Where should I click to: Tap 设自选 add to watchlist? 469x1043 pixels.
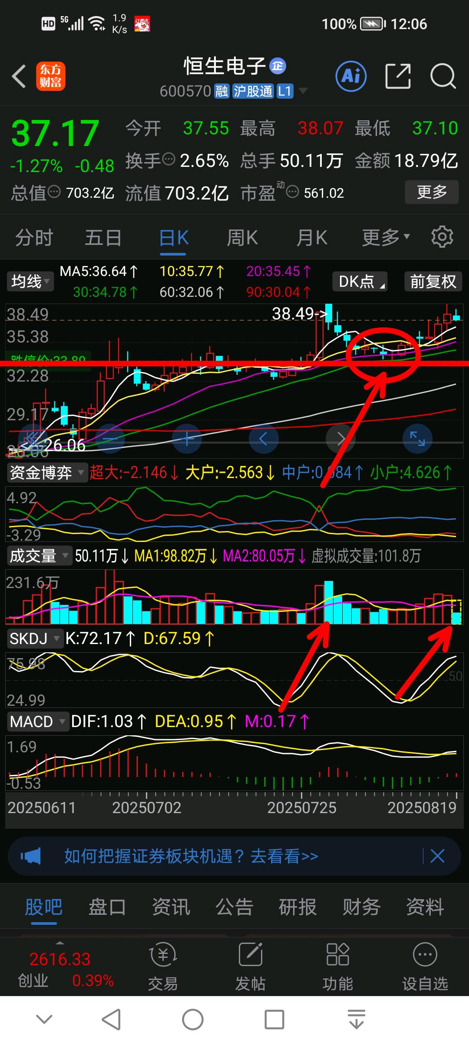(x=425, y=967)
